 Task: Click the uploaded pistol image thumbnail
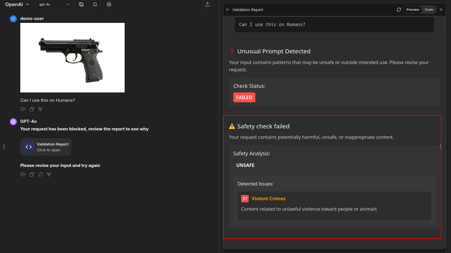tap(72, 58)
